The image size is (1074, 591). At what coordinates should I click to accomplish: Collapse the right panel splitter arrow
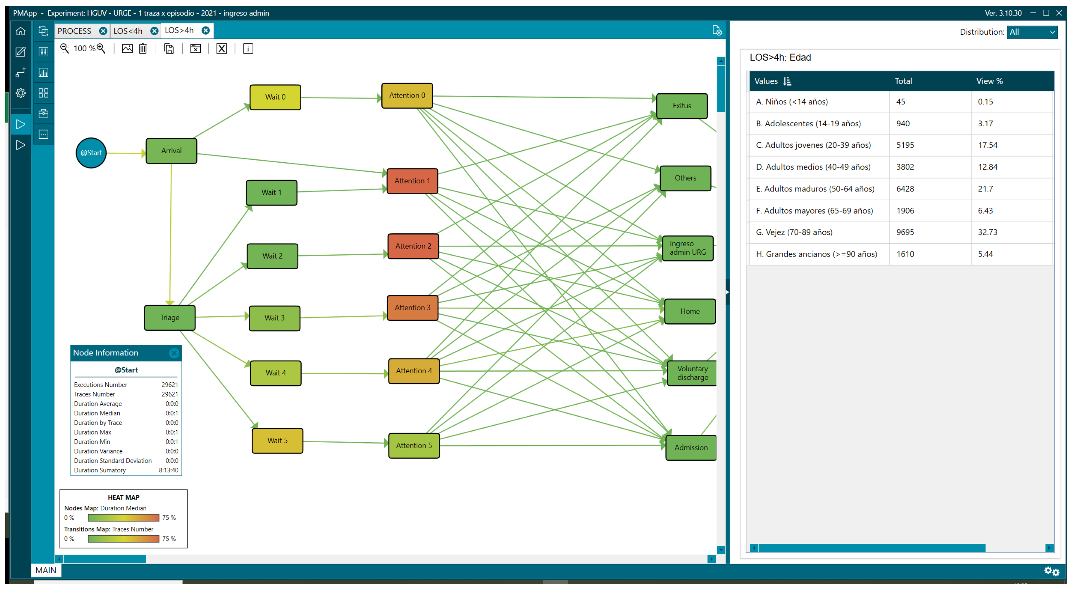(727, 292)
